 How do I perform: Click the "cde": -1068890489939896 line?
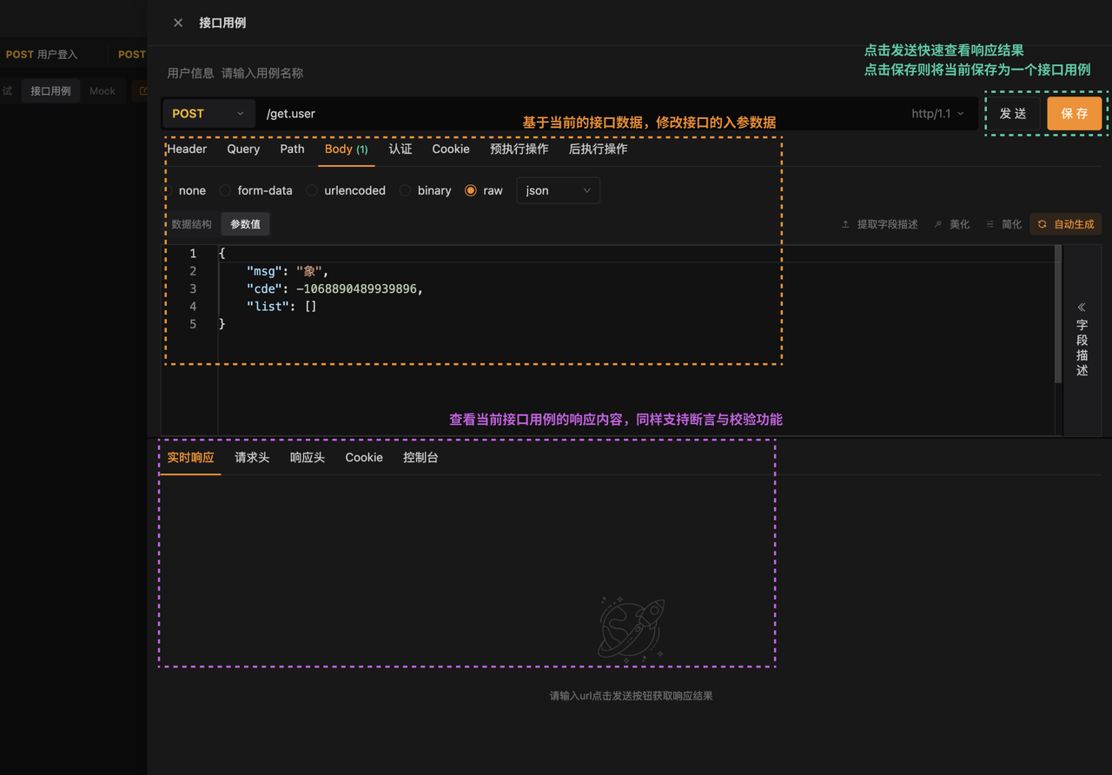point(334,288)
